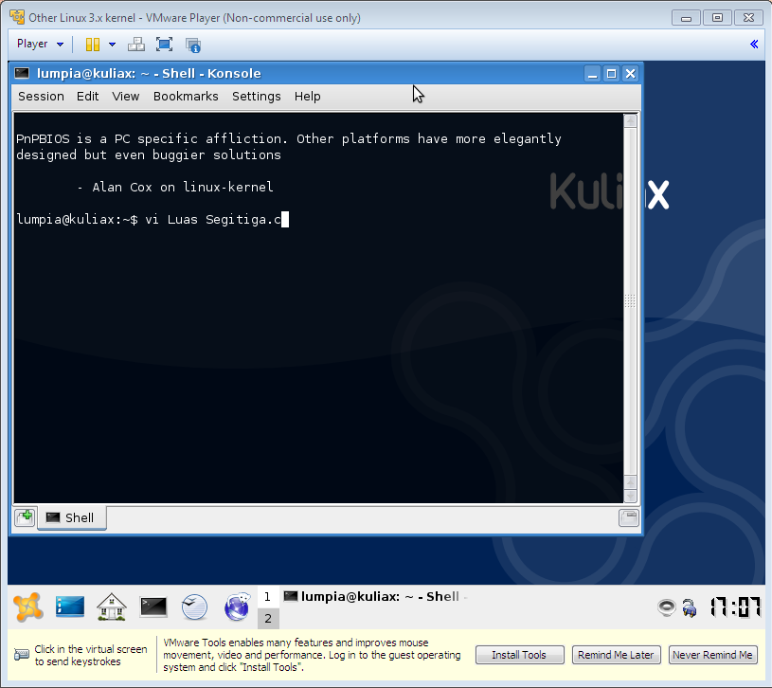Collapse VMware toolbar with double chevron
Screen dimensions: 772x688
(754, 45)
